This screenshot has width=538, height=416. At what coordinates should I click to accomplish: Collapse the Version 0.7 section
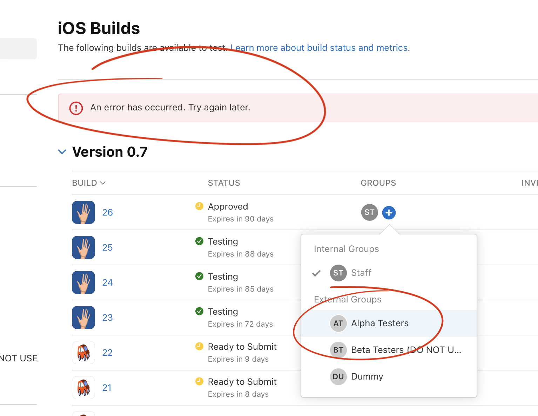click(x=62, y=152)
